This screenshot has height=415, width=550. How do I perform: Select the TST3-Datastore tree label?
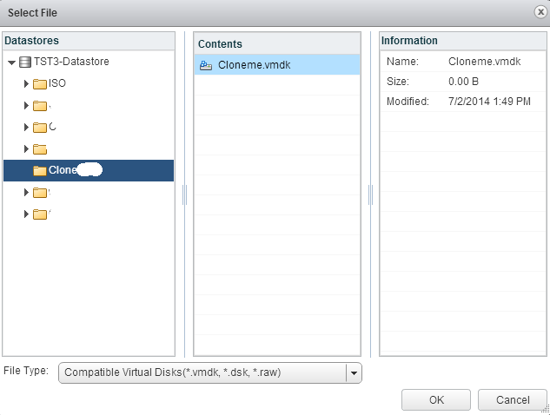coord(71,63)
